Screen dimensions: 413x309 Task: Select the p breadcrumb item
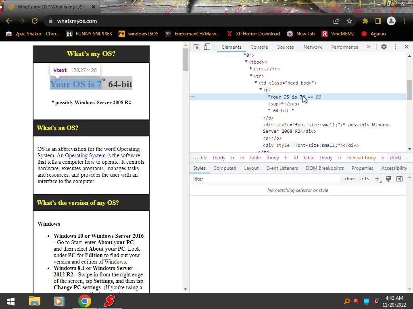(x=383, y=158)
